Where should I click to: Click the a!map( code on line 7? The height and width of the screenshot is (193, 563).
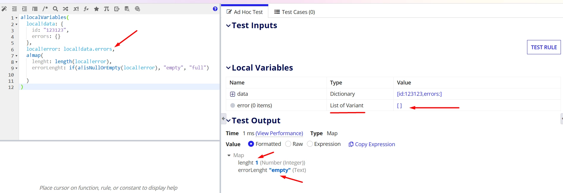(x=35, y=55)
